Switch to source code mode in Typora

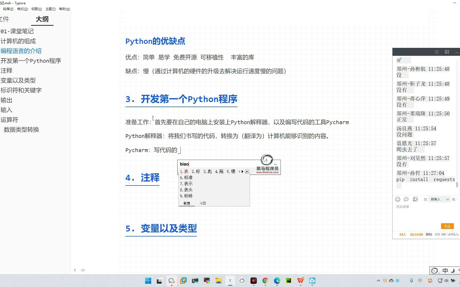(x=83, y=270)
